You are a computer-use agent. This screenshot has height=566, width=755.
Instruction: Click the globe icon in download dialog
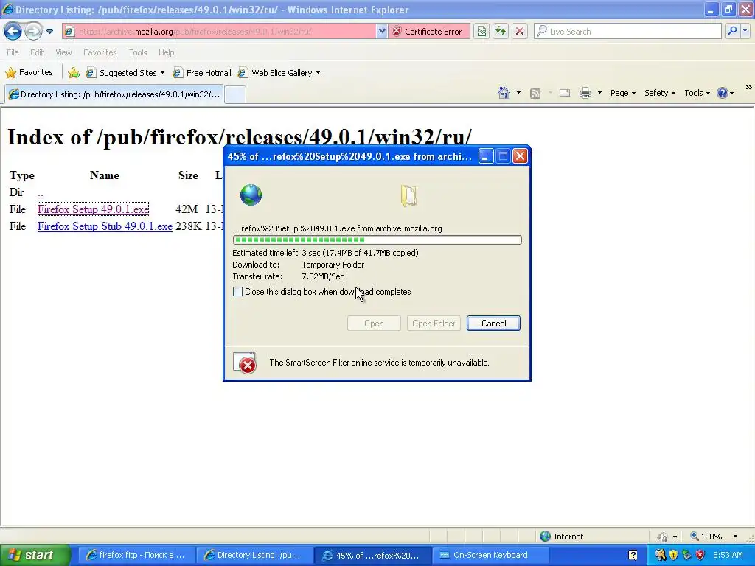pyautogui.click(x=251, y=195)
